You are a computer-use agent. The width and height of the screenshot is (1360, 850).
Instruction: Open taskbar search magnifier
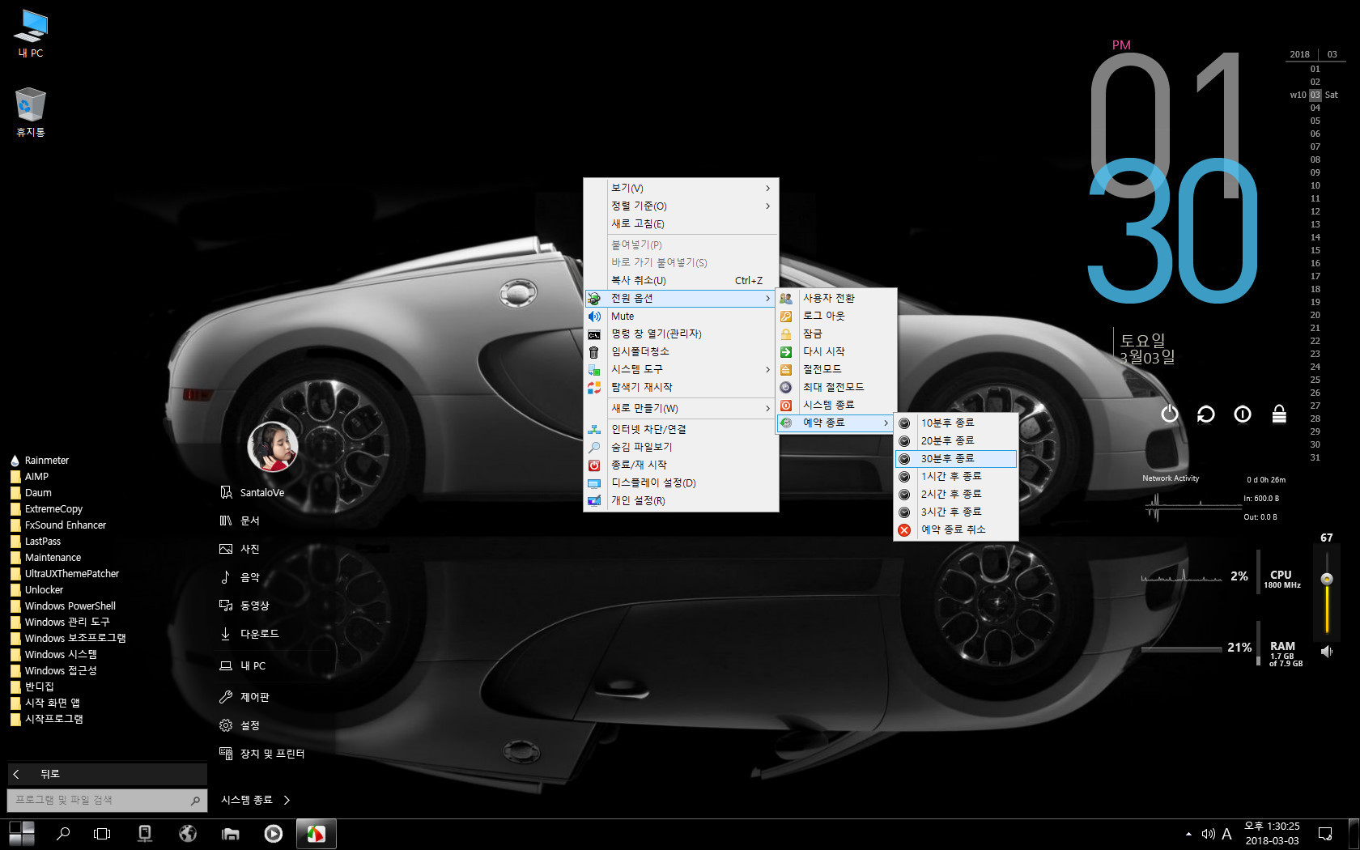[63, 834]
